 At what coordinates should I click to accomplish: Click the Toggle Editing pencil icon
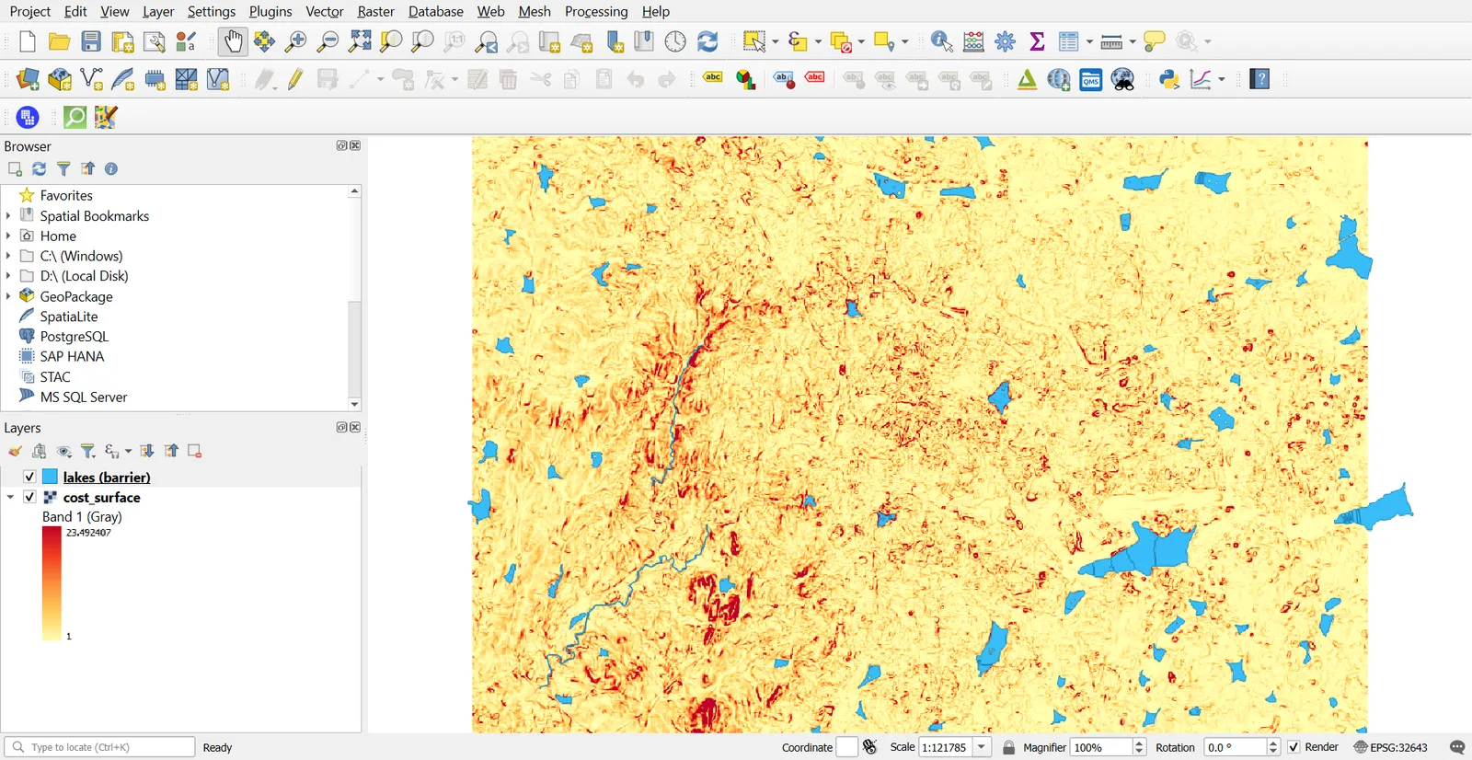click(295, 79)
